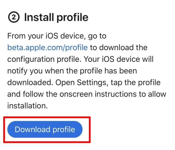The height and width of the screenshot is (150, 175).
Task: Click the phrase 'to download the'
Action: coord(118,47)
